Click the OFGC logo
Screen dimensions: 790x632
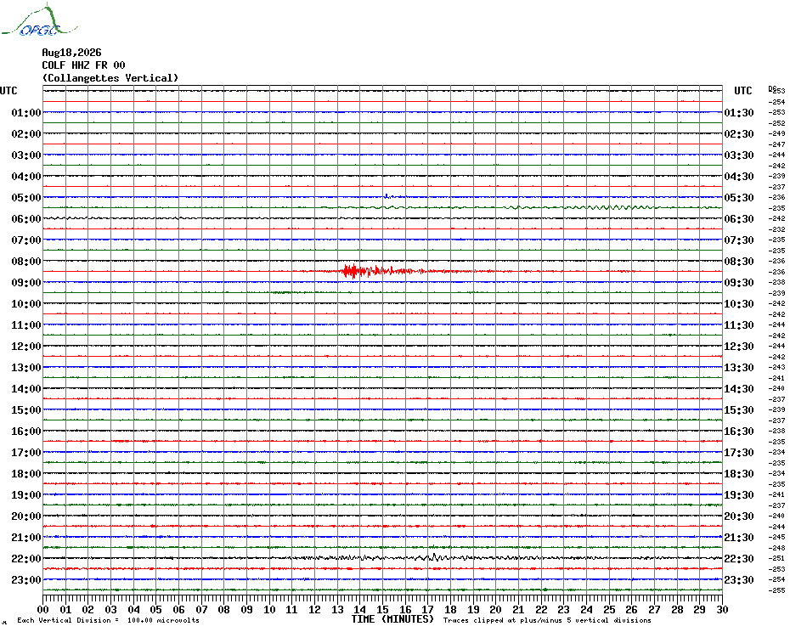tap(39, 20)
